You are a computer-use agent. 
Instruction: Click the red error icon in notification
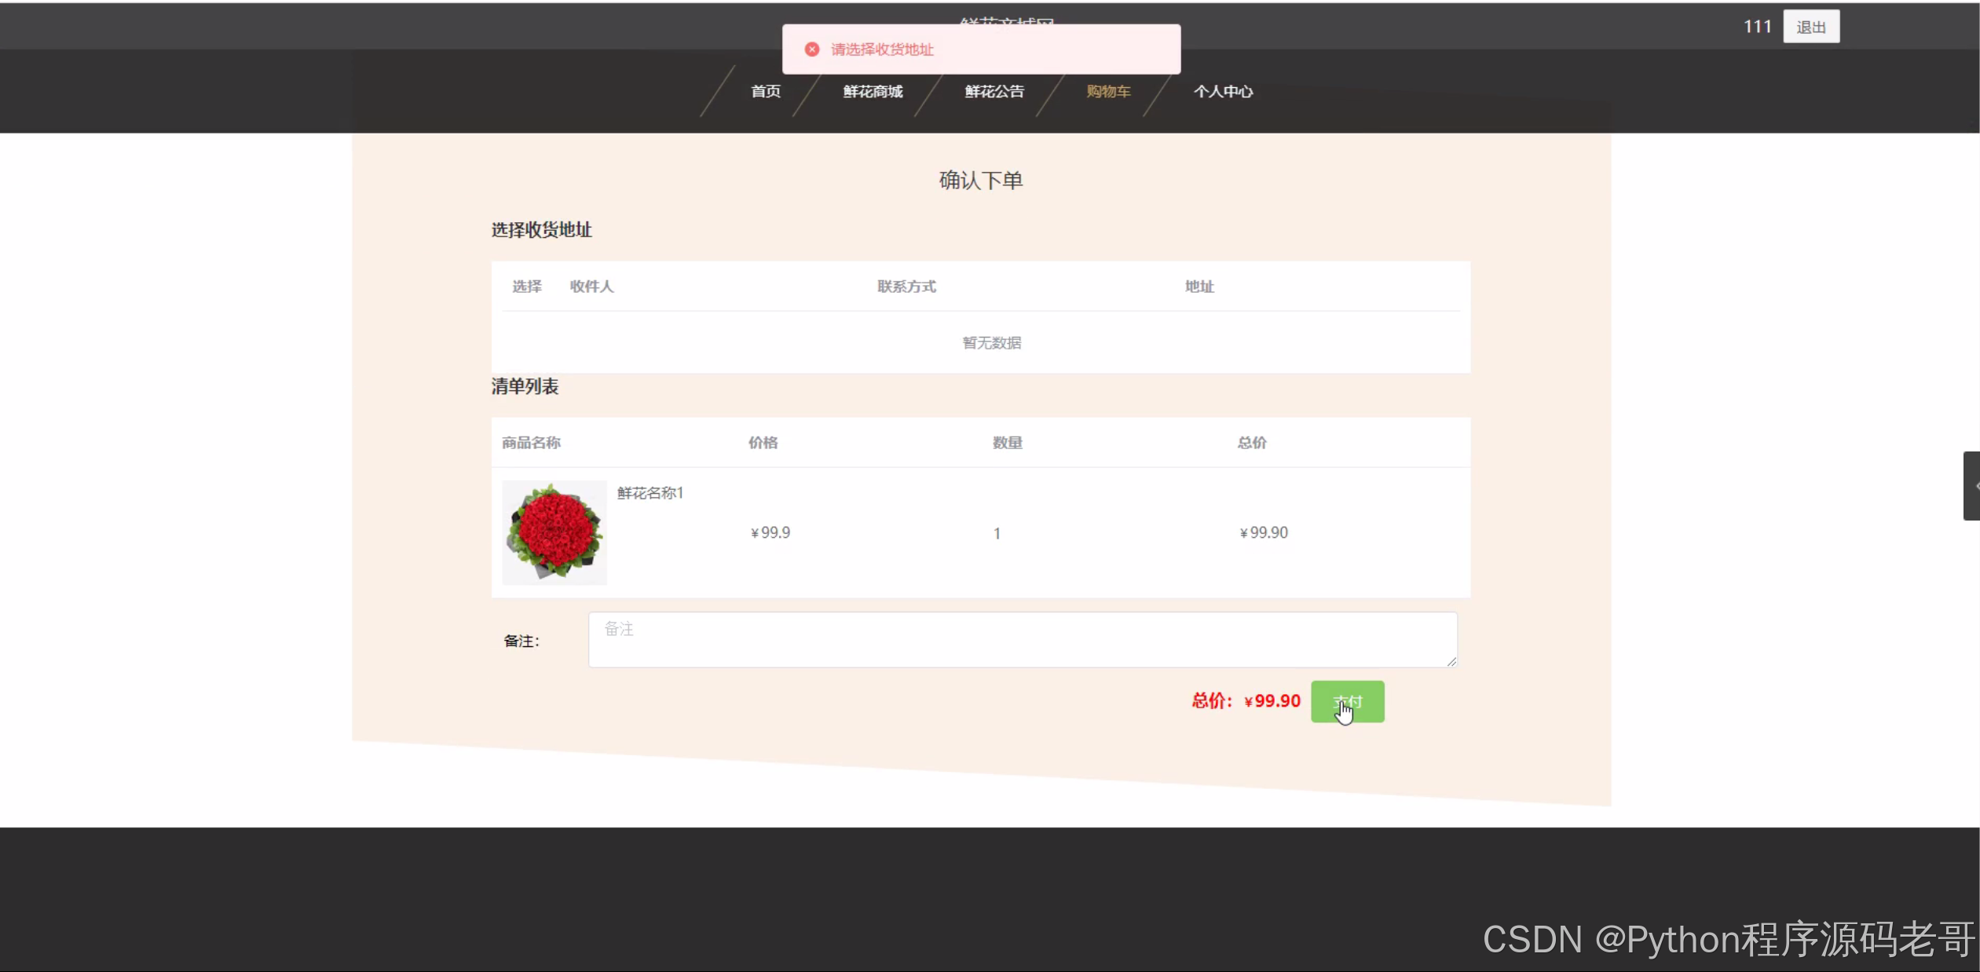pos(812,49)
